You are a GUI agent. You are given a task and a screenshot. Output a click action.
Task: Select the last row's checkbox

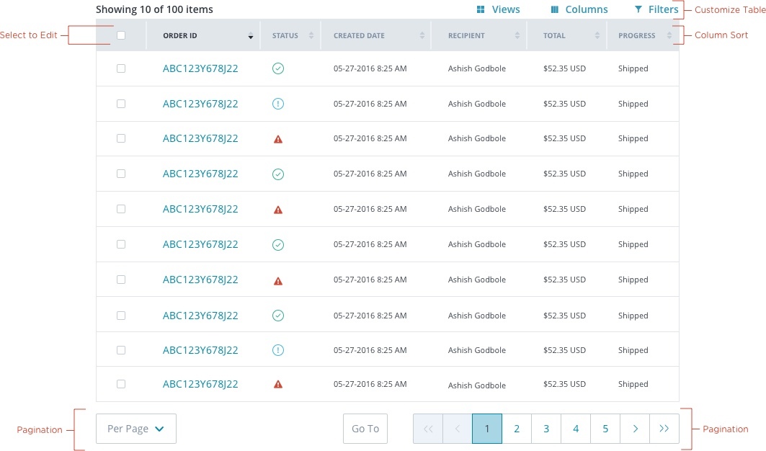121,384
